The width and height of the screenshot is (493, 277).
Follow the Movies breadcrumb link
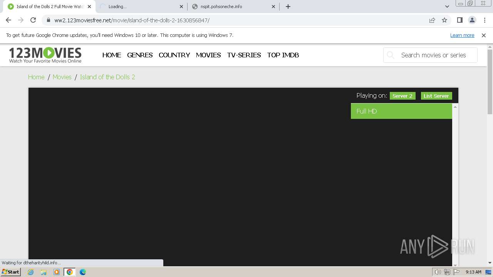coord(62,77)
